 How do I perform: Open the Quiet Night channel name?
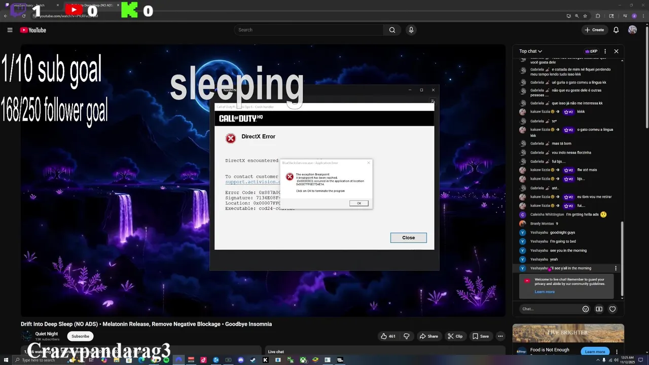point(47,334)
